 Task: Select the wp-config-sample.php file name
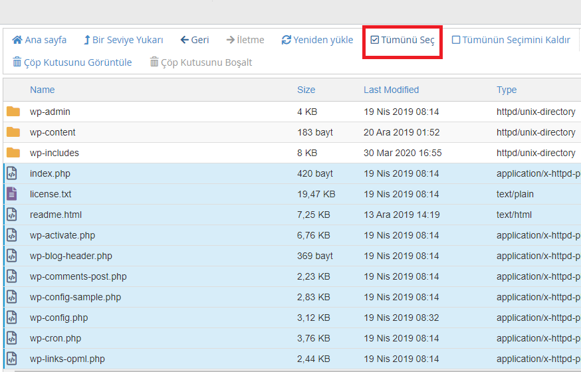76,297
